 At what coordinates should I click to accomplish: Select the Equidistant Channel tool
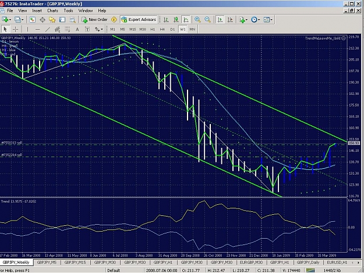57,29
